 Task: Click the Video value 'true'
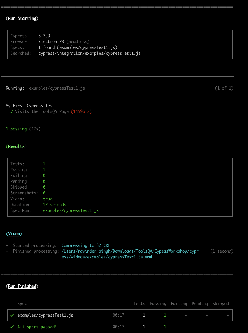(48, 199)
